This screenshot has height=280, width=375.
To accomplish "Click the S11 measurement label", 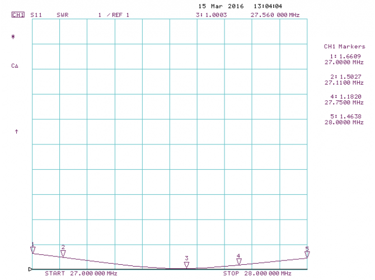I will [x=36, y=15].
